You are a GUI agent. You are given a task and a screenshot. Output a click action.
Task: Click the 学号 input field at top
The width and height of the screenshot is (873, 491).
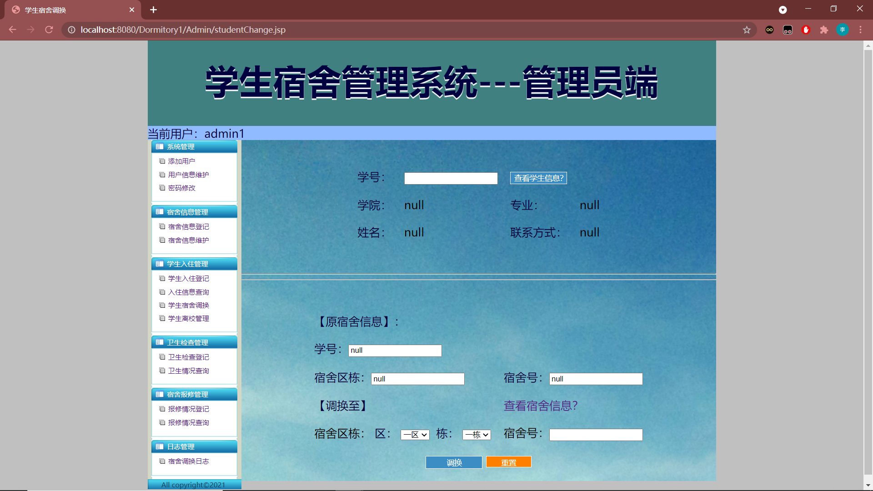click(451, 178)
